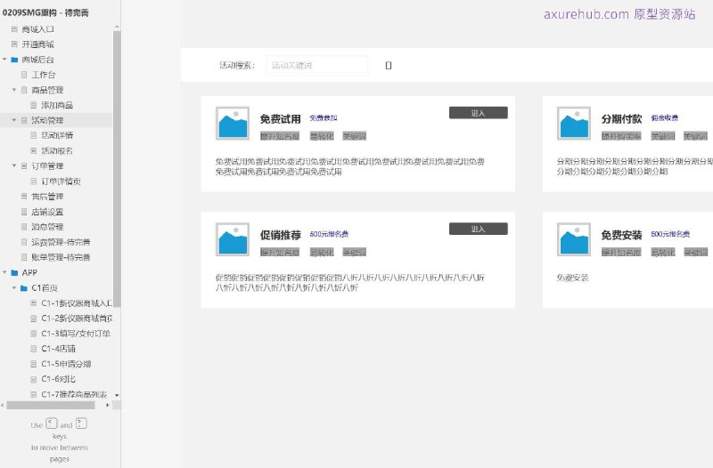The width and height of the screenshot is (713, 468).
Task: Click the C1首页 folder icon
Action: [24, 287]
